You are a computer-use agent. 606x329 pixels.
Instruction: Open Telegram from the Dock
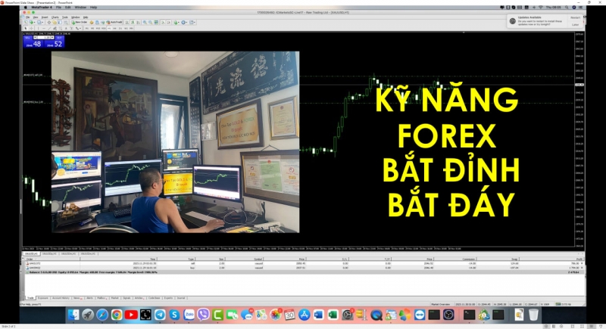[160, 315]
